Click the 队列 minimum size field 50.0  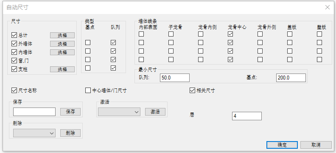[175, 78]
